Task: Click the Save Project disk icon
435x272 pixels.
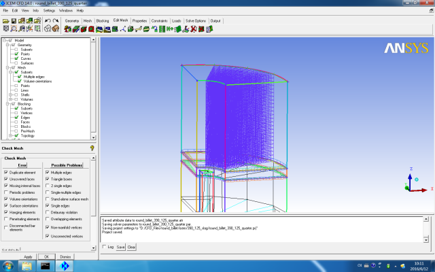Action: [x=14, y=20]
